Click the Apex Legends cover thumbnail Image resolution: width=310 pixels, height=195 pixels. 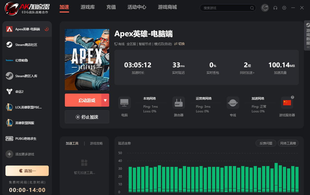click(87, 59)
